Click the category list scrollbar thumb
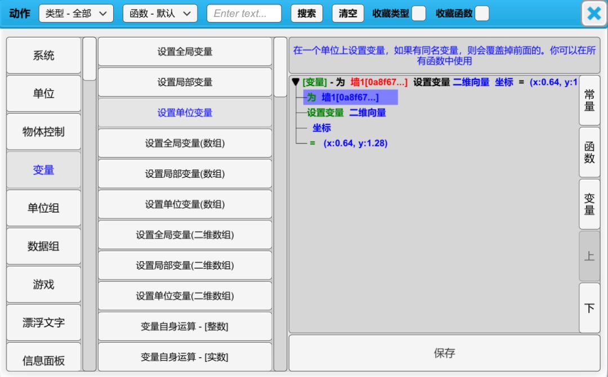608x377 pixels. [90, 59]
